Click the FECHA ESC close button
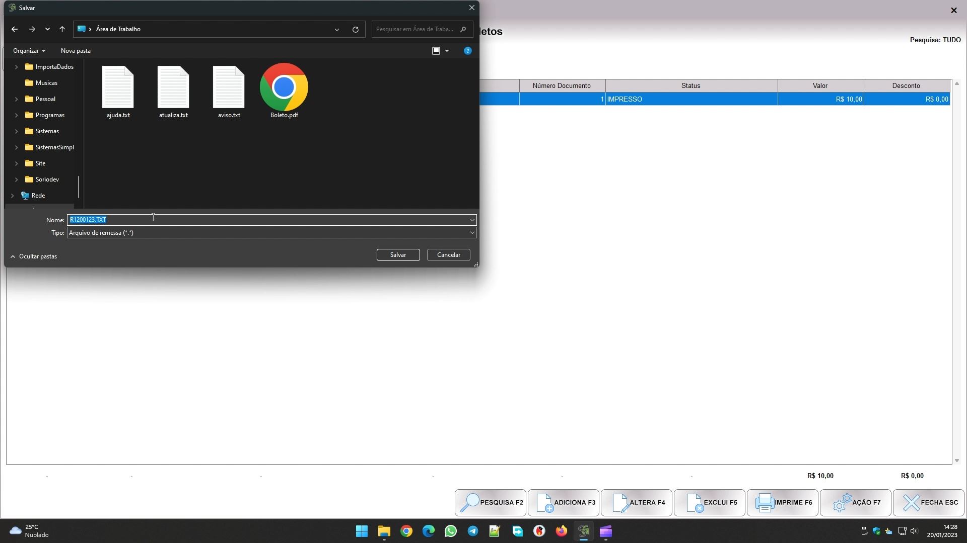This screenshot has height=543, width=967. pos(928,503)
